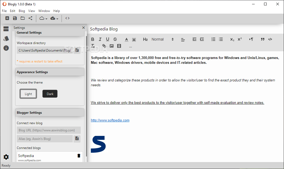Image resolution: width=284 pixels, height=169 pixels.
Task: Add the new blog connection button
Action: 77,139
